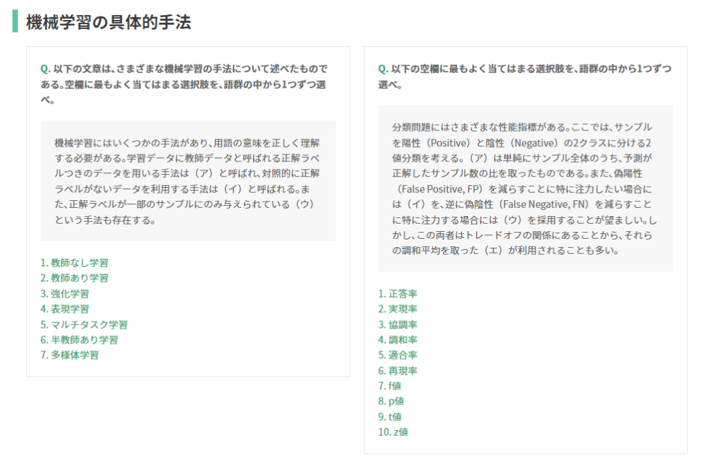Screen dimensions: 708x459
Task: Select option 10. z値
Action: click(x=393, y=431)
